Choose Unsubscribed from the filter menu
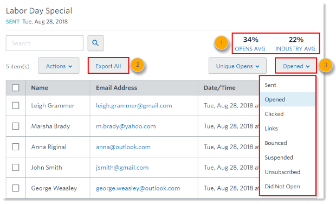The image size is (336, 204). tap(288, 172)
